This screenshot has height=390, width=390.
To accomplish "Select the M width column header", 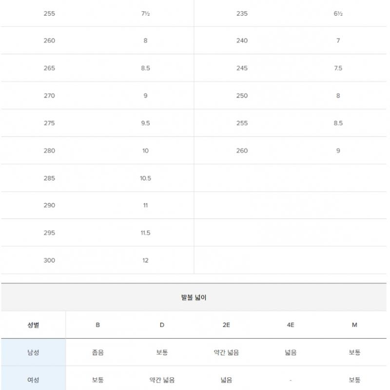I will 354,325.
